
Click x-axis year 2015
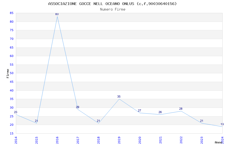point(37,140)
